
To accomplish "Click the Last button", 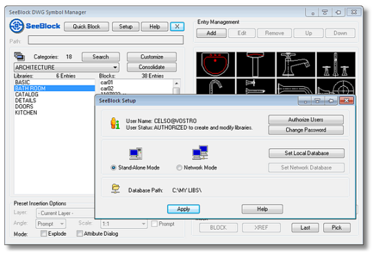I will click(305, 227).
